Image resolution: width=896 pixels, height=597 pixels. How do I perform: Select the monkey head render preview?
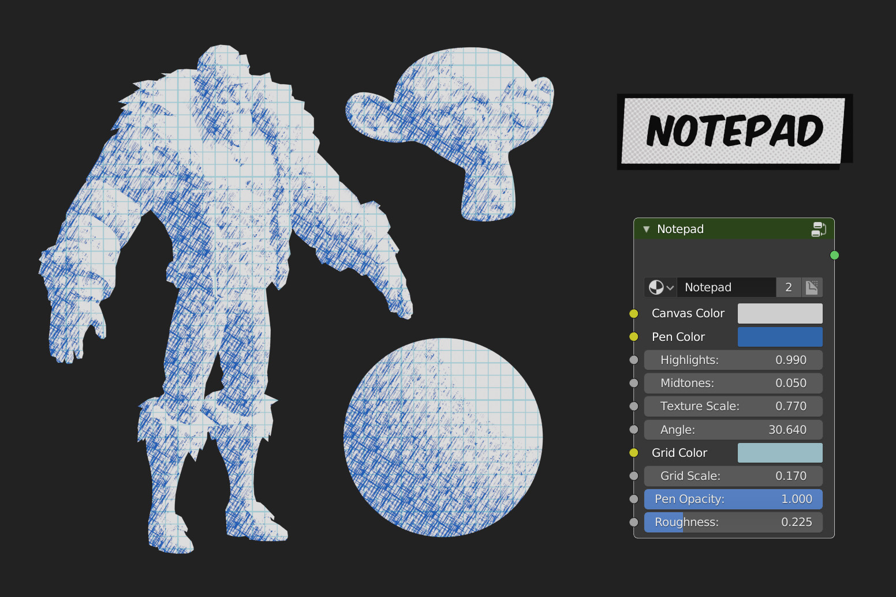(x=450, y=134)
